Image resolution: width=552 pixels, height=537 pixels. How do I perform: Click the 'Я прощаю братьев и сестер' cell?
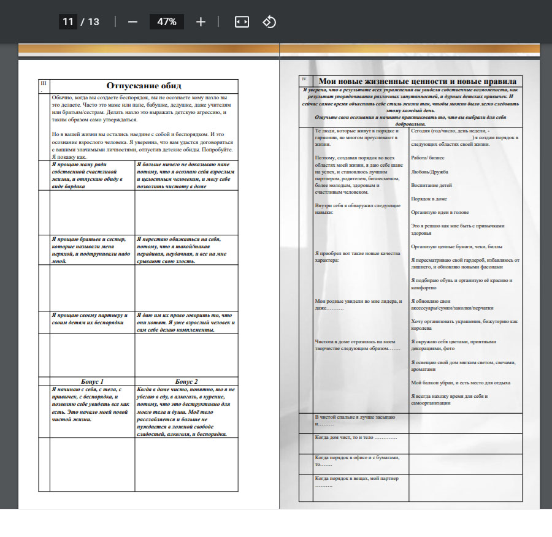tap(86, 249)
